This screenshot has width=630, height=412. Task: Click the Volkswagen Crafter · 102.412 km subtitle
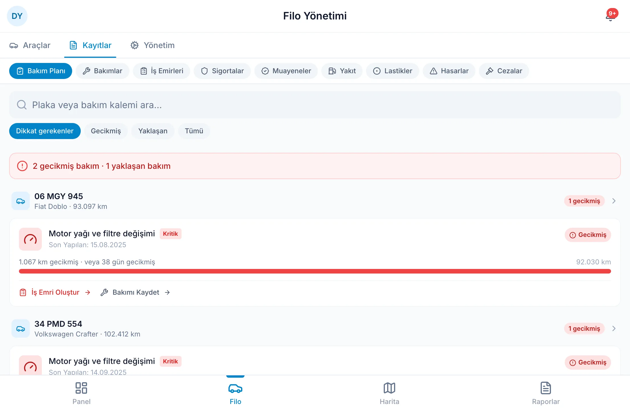tap(87, 334)
